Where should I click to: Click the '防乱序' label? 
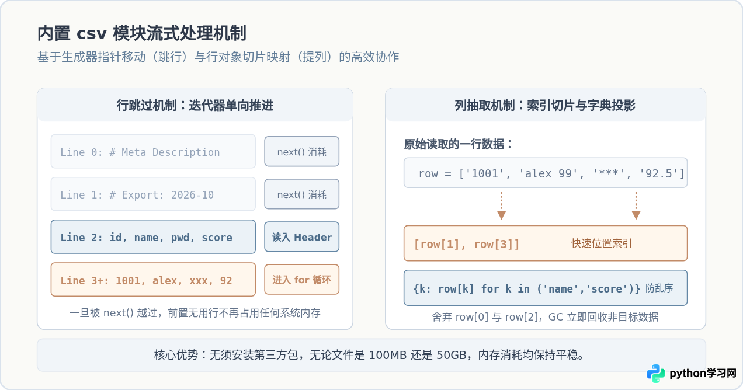click(x=659, y=288)
